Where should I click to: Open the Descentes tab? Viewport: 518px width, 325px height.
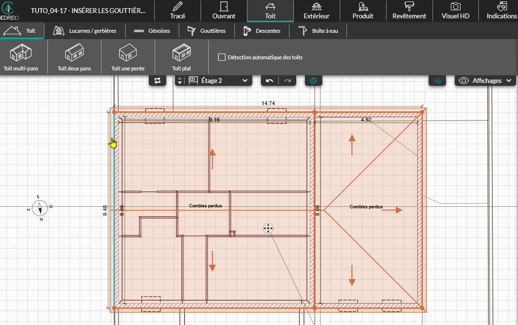coord(261,31)
